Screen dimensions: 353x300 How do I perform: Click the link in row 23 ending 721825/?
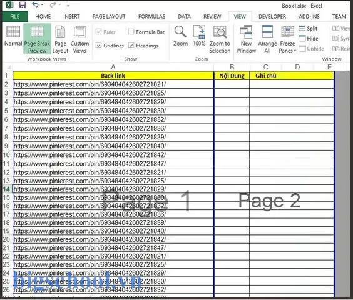[90, 265]
